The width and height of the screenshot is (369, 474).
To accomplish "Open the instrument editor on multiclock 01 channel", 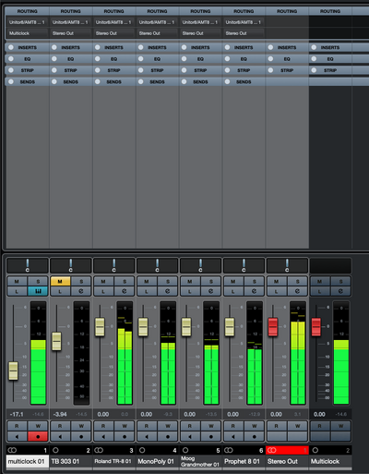I will point(38,291).
